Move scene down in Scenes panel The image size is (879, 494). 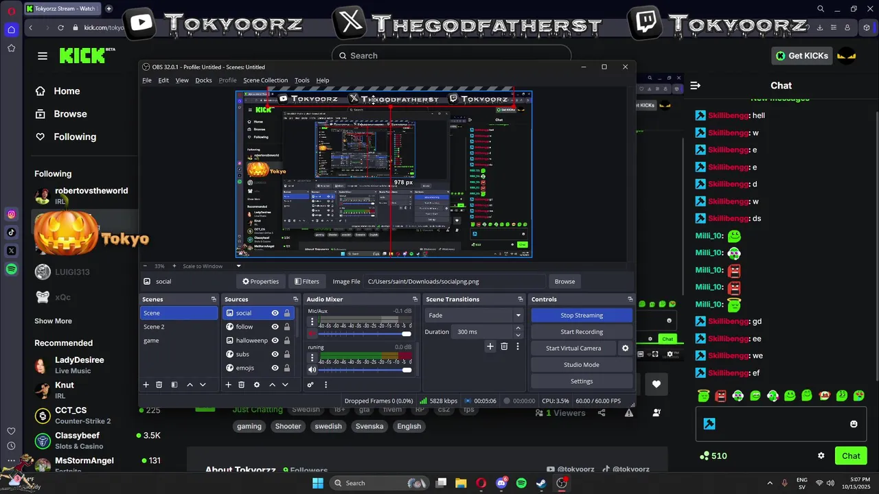[203, 385]
